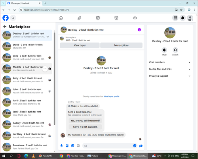
Task: Go back using the Marketplace arrow
Action: (x=5, y=27)
